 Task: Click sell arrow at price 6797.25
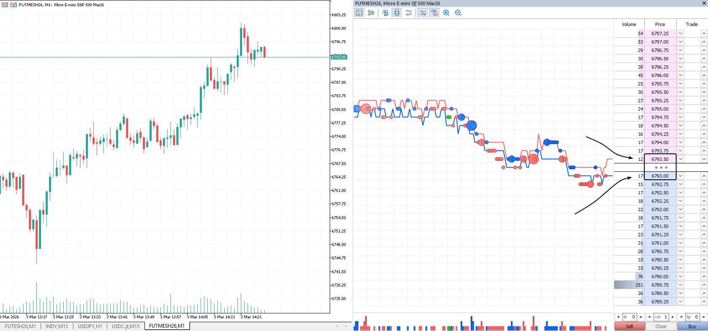(x=681, y=34)
